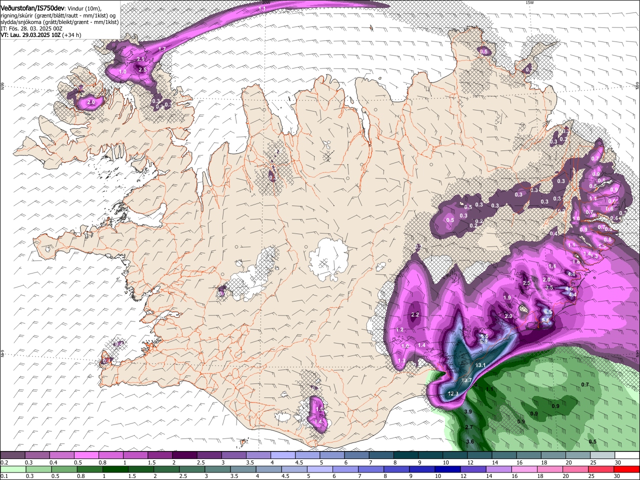Click the 4.4 map value label
Screen dimensions: 640x480
point(573,295)
